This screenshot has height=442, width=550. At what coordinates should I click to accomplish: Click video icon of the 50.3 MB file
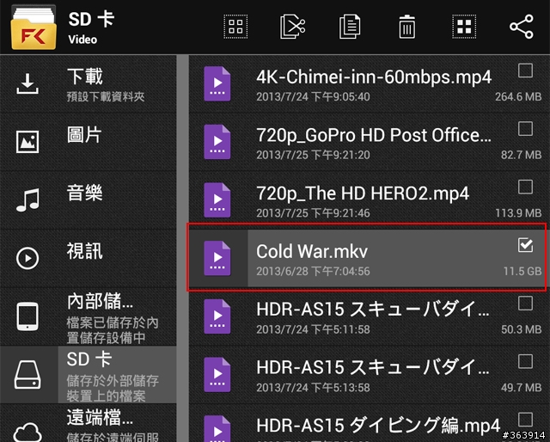217,316
